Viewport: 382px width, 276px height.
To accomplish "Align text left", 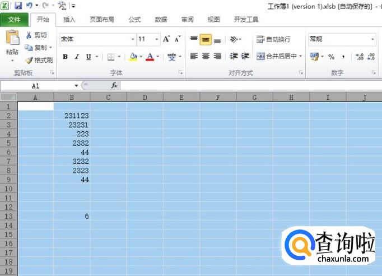I will [x=194, y=56].
